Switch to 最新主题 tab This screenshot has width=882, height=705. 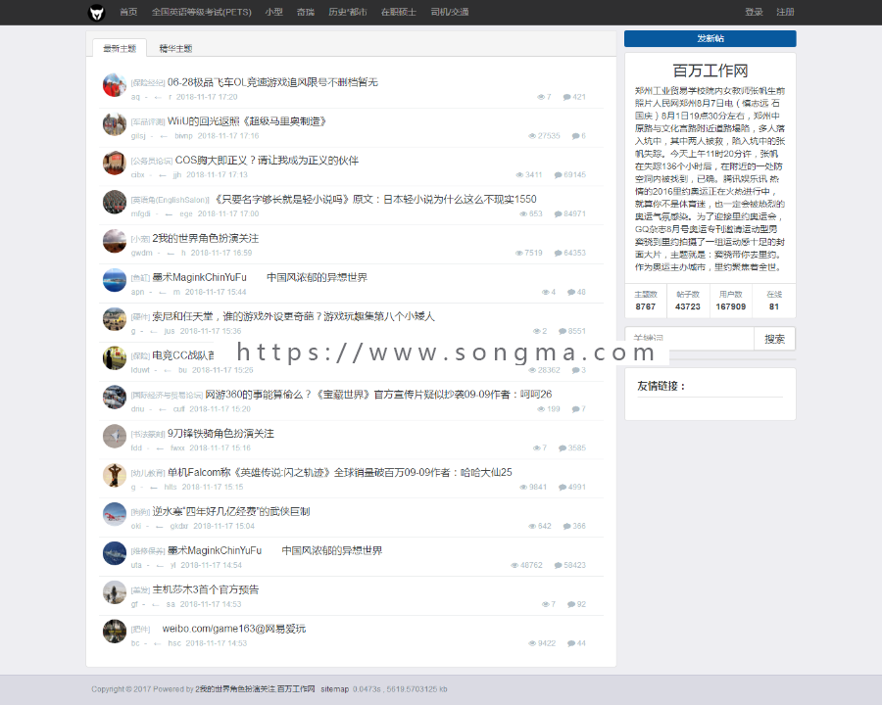pos(120,48)
